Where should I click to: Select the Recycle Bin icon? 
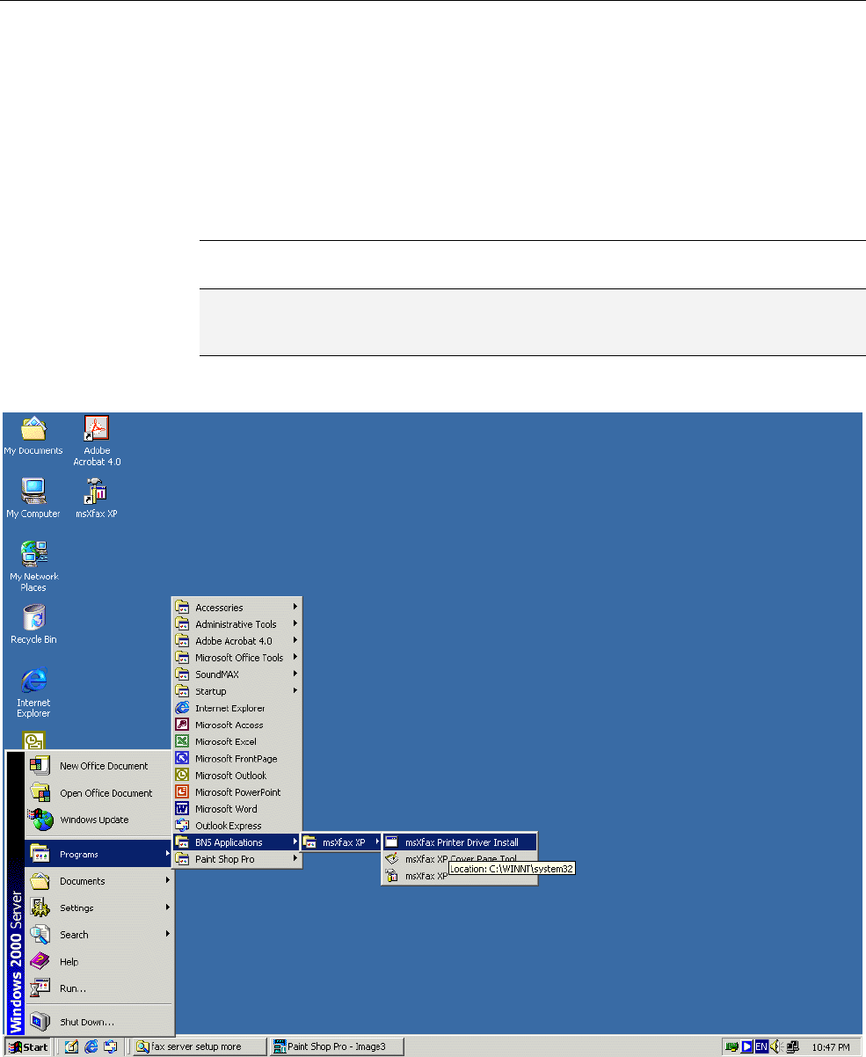coord(33,624)
